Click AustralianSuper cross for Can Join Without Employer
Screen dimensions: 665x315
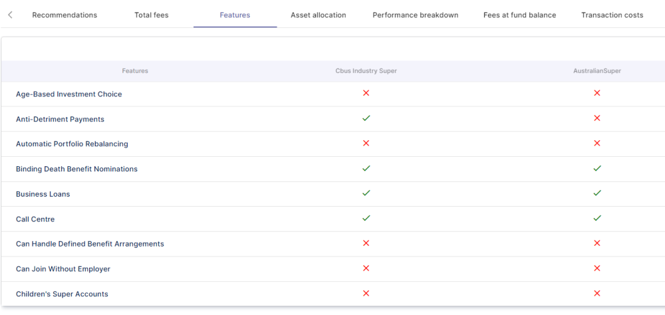597,268
